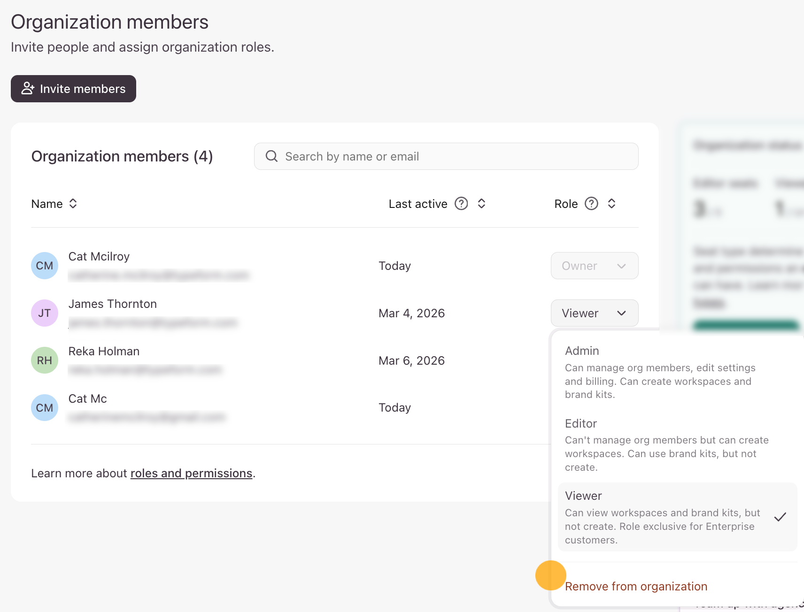Screen dimensions: 804x612
Task: Click Reka Holman's RH avatar
Action: point(45,360)
